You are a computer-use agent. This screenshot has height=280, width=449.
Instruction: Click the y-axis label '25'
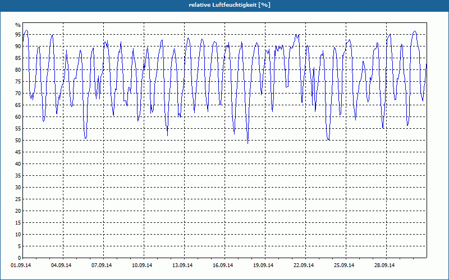18,199
